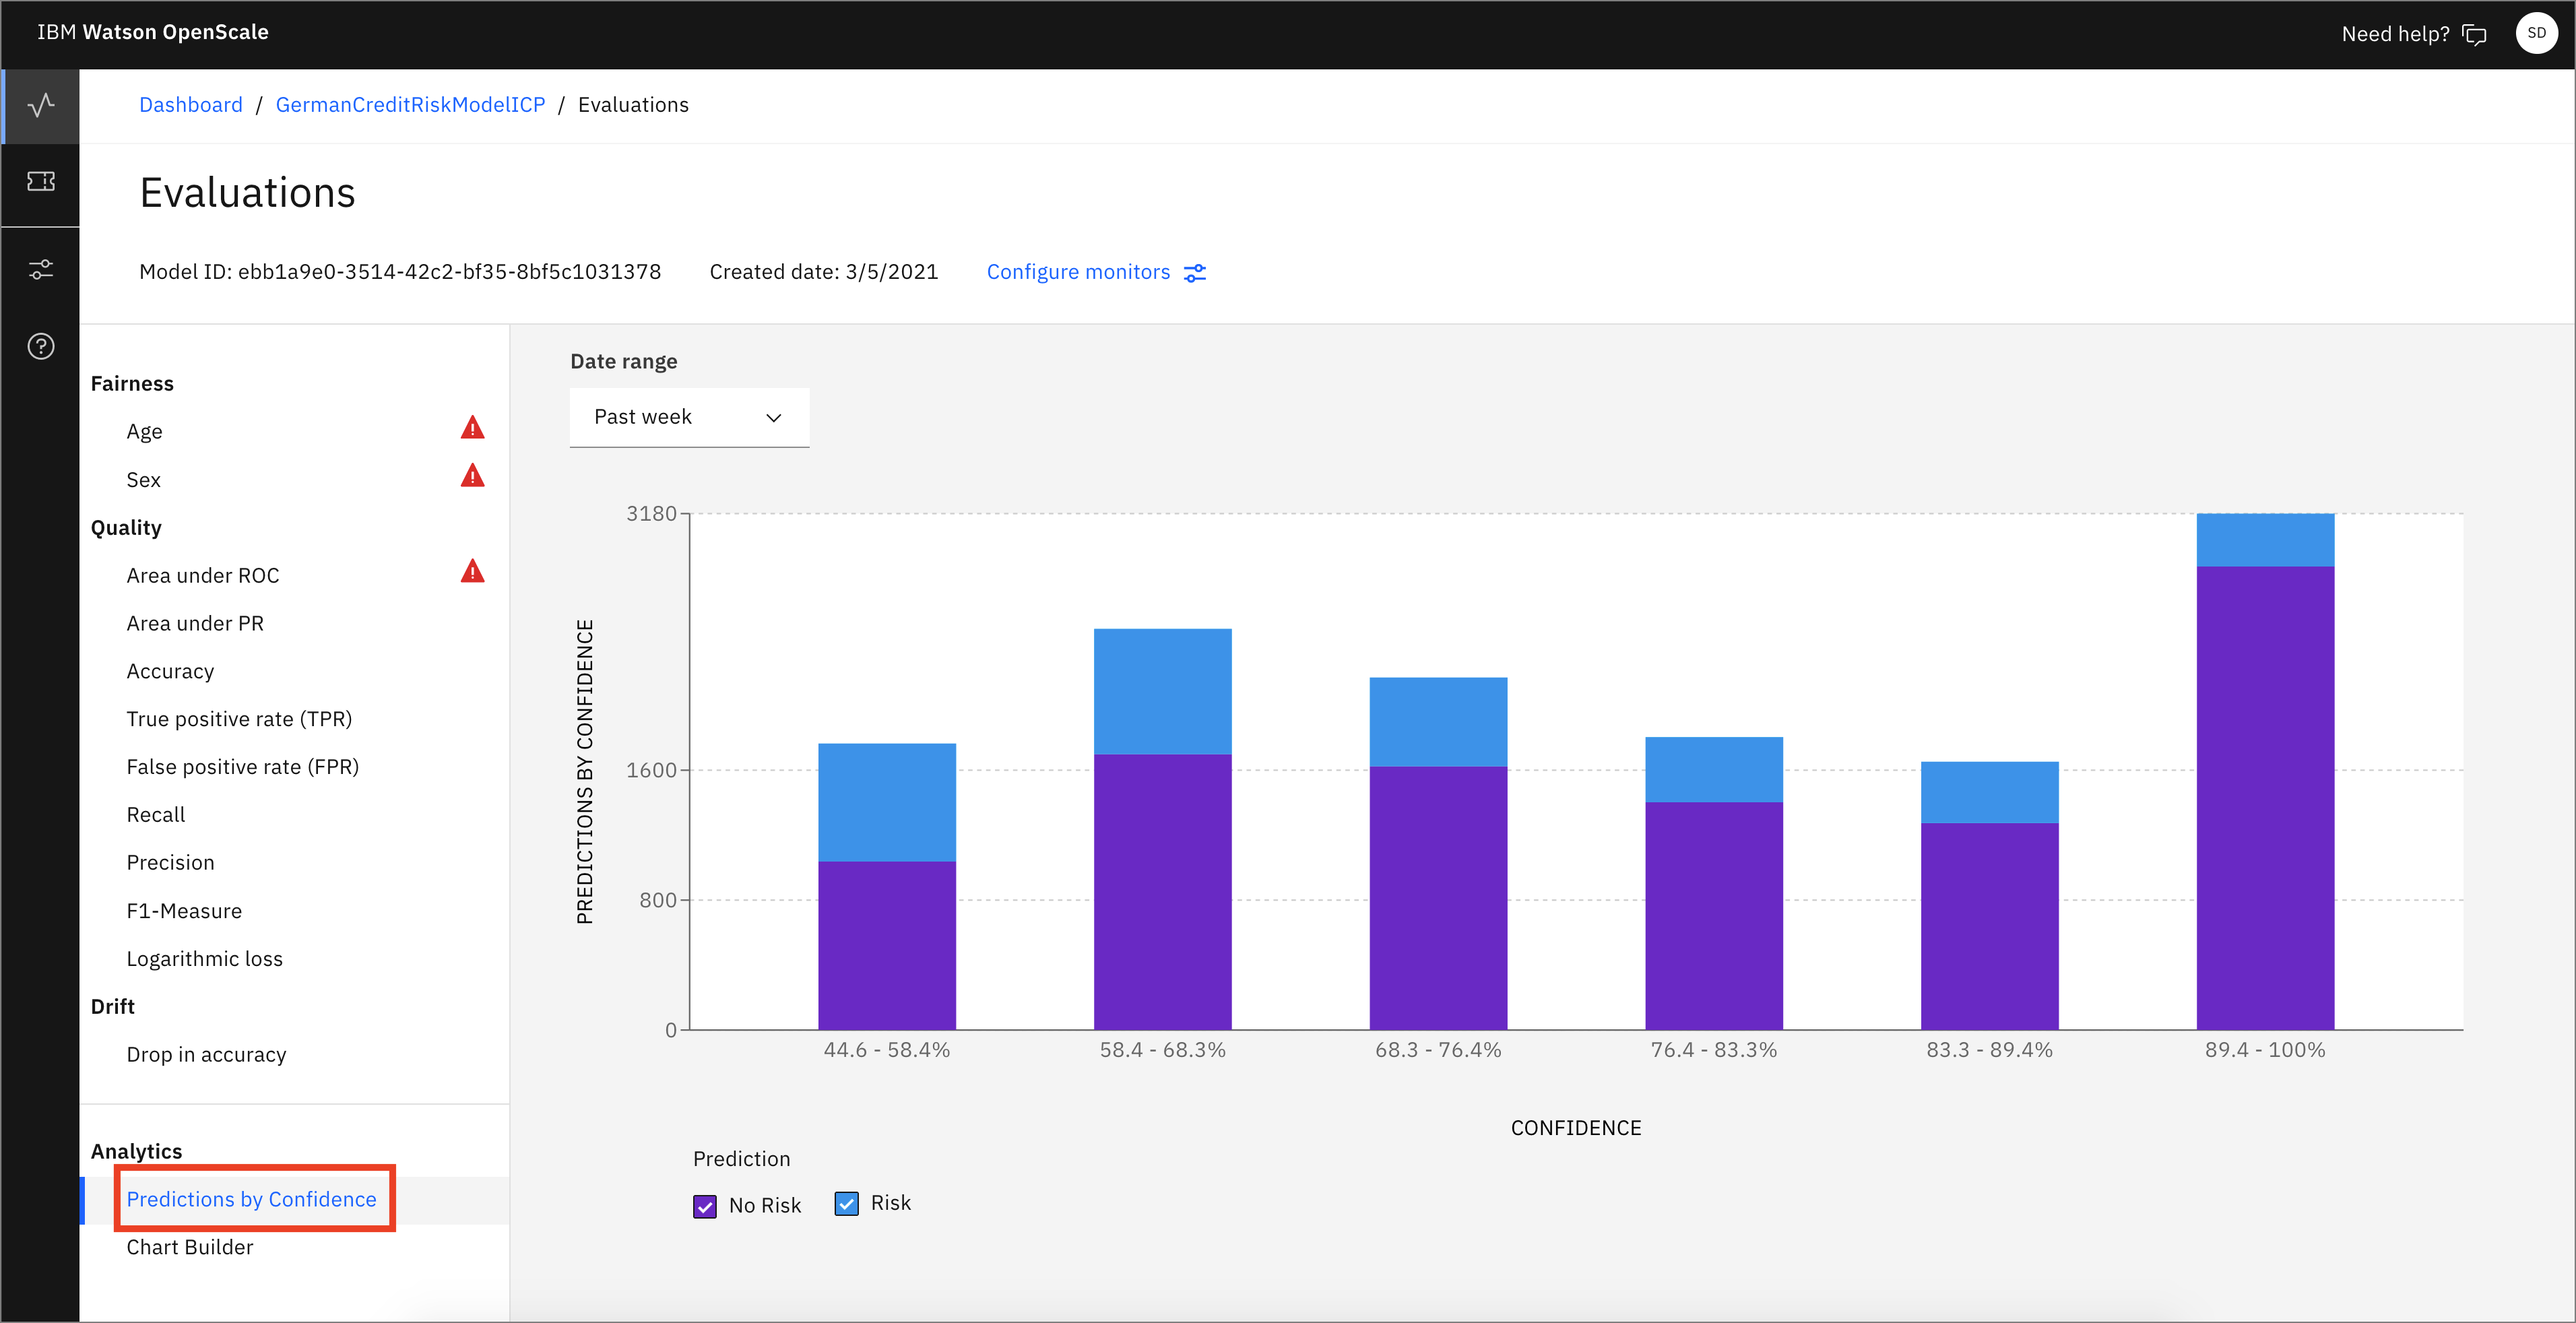The image size is (2576, 1323).
Task: Open GermanCreditRiskModelICP breadcrumb link
Action: (410, 105)
